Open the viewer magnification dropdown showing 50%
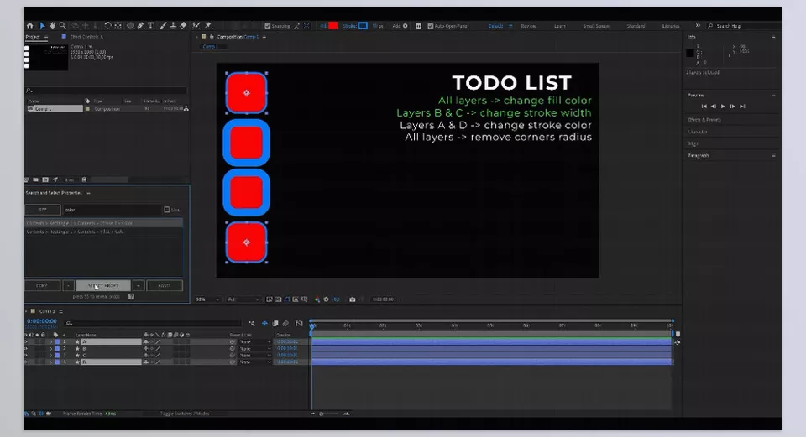Viewport: 806px width, 437px height. (207, 299)
